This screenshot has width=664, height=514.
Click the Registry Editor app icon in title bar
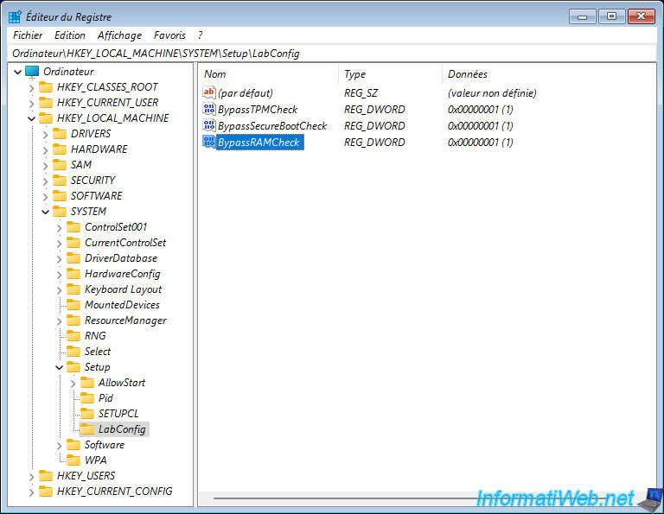15,17
